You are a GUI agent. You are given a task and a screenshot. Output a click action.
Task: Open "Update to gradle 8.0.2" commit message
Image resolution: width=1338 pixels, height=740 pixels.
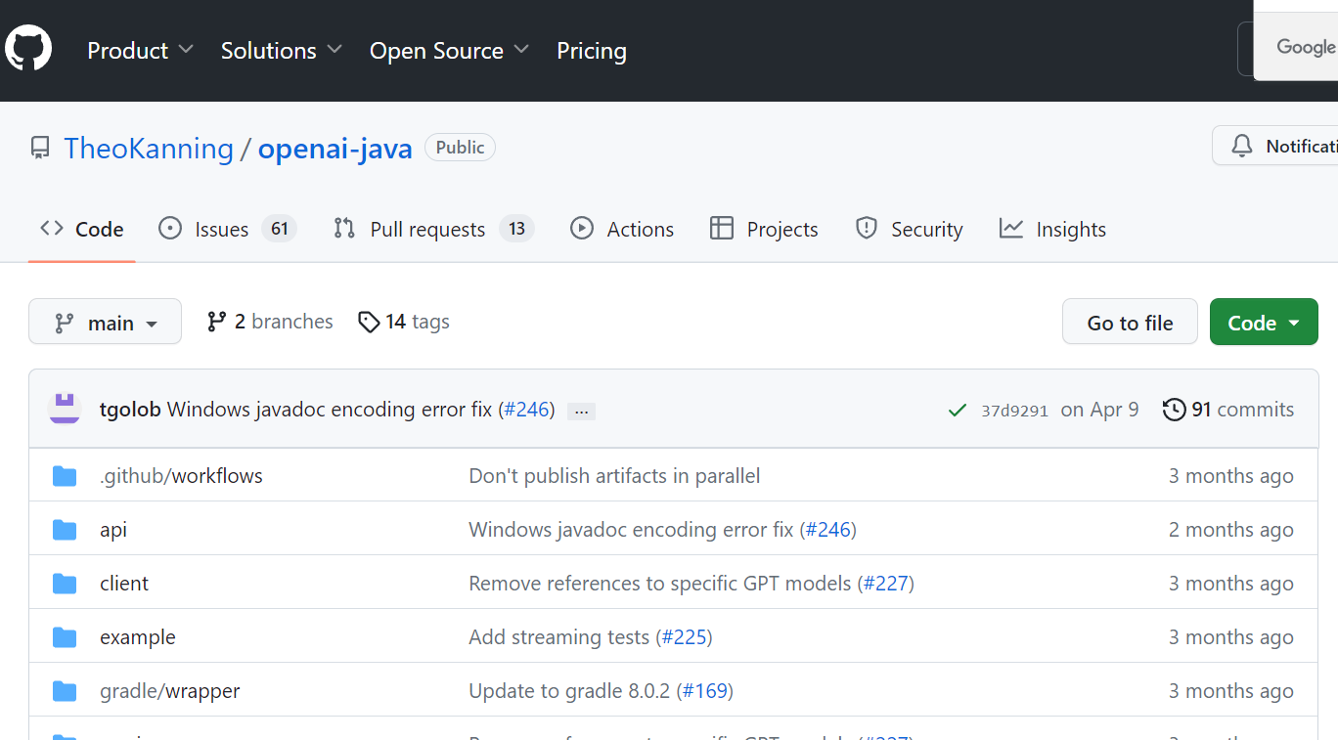(569, 691)
